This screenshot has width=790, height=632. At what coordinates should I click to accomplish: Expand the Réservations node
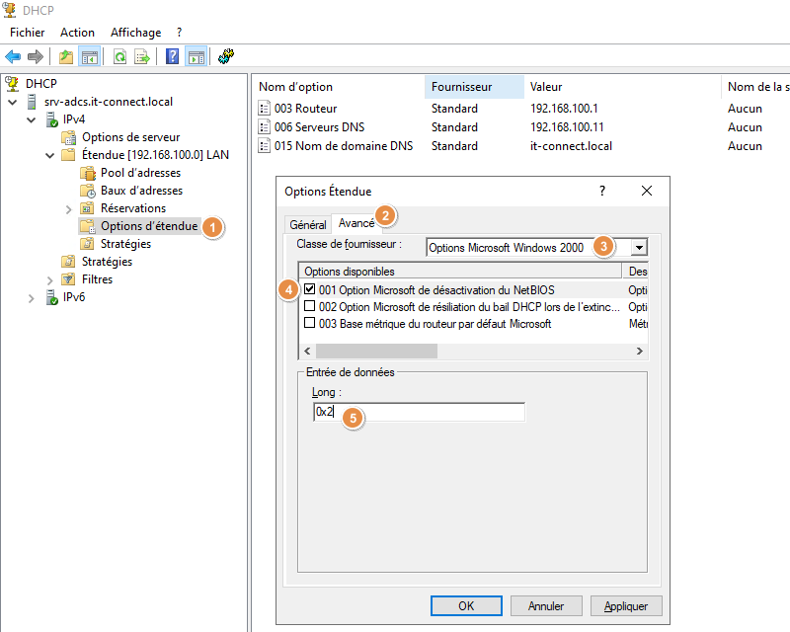[x=68, y=209]
